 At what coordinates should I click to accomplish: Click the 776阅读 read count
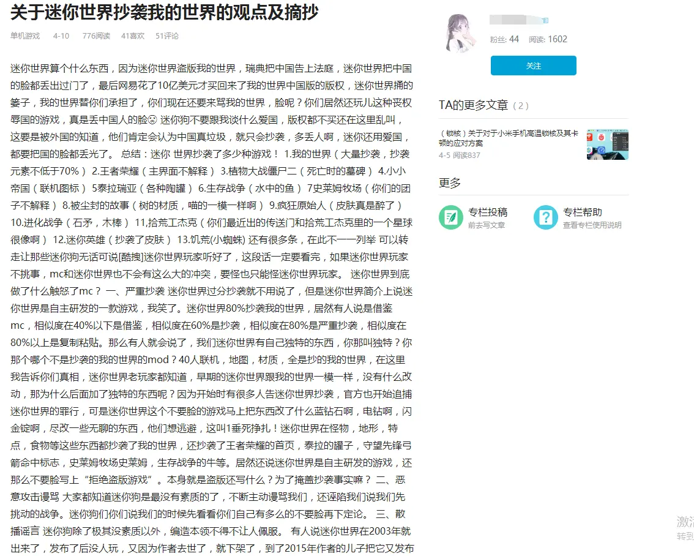coord(96,36)
